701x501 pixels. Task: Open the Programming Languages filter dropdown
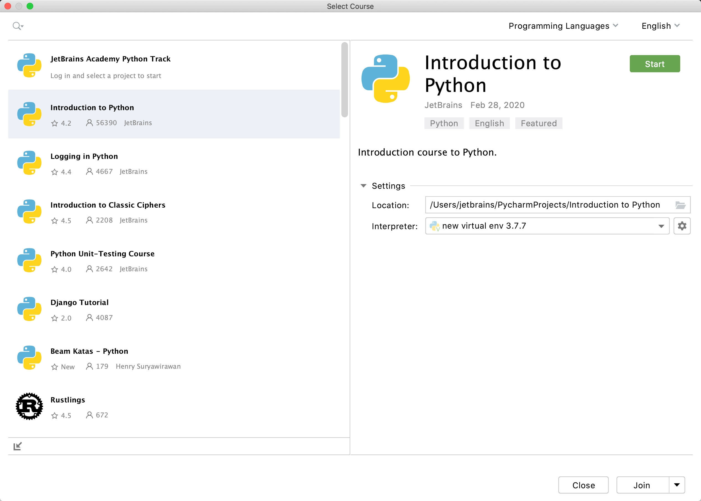[563, 26]
